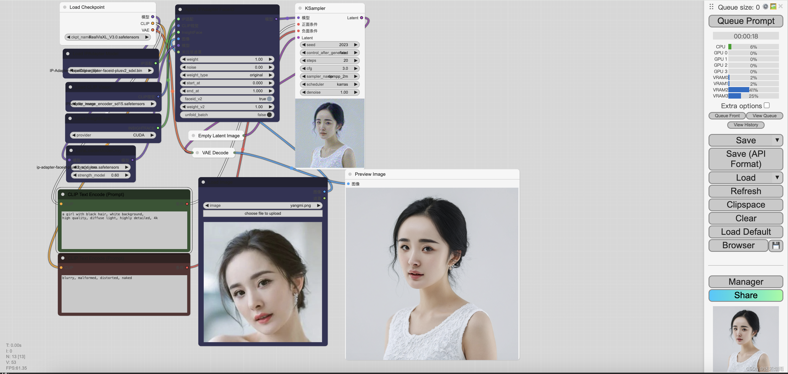Toggle unfold_batch switch on

(x=269, y=115)
